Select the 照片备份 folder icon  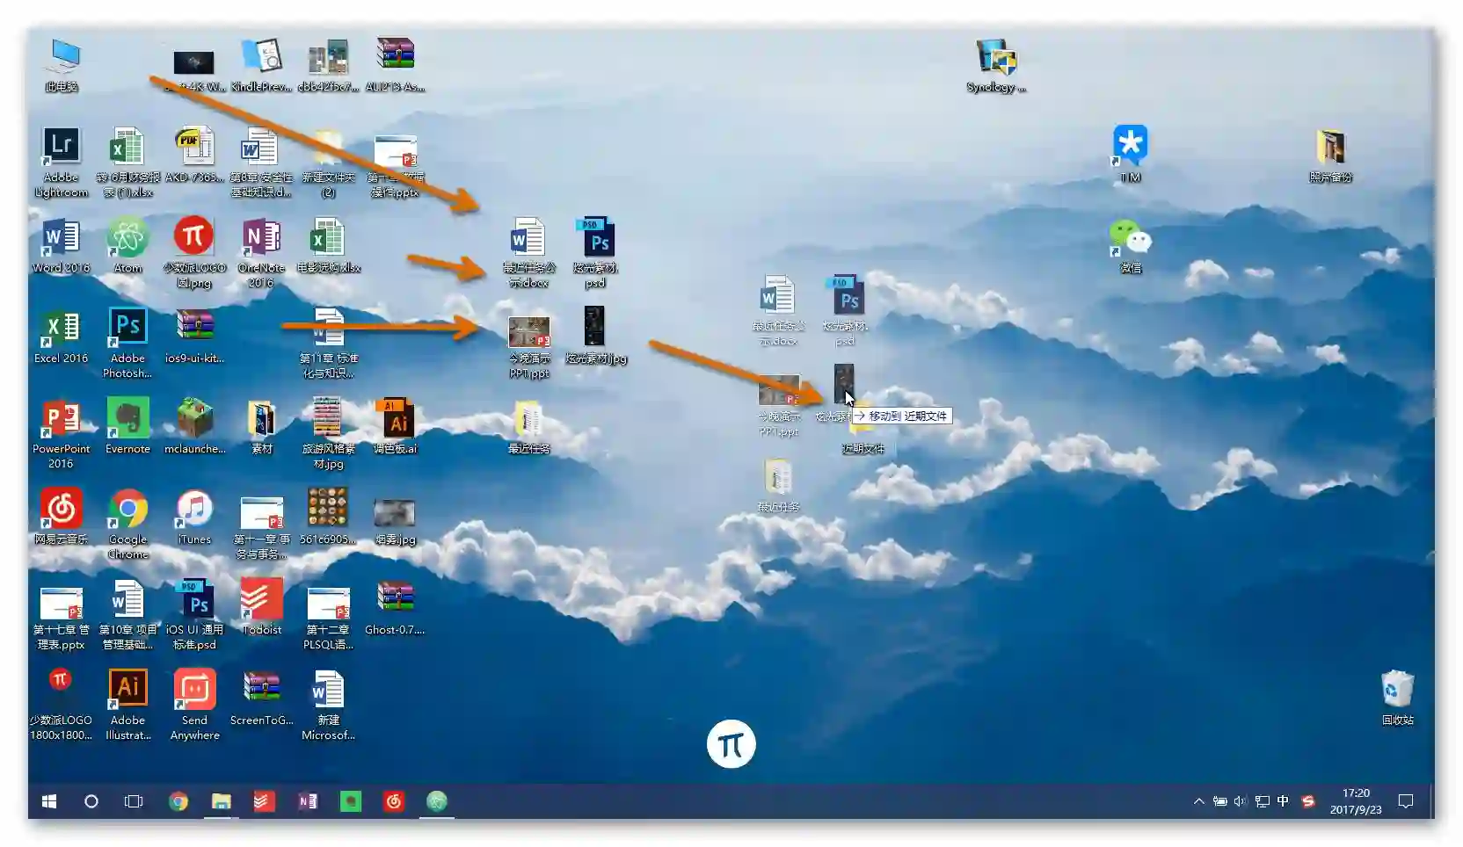1331,155
